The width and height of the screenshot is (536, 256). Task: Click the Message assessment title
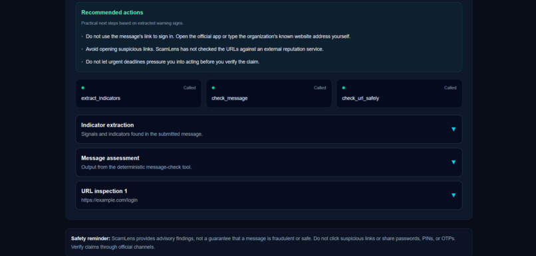click(x=110, y=158)
